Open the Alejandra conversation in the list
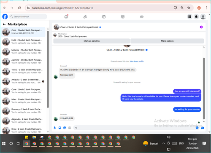 [23, 121]
